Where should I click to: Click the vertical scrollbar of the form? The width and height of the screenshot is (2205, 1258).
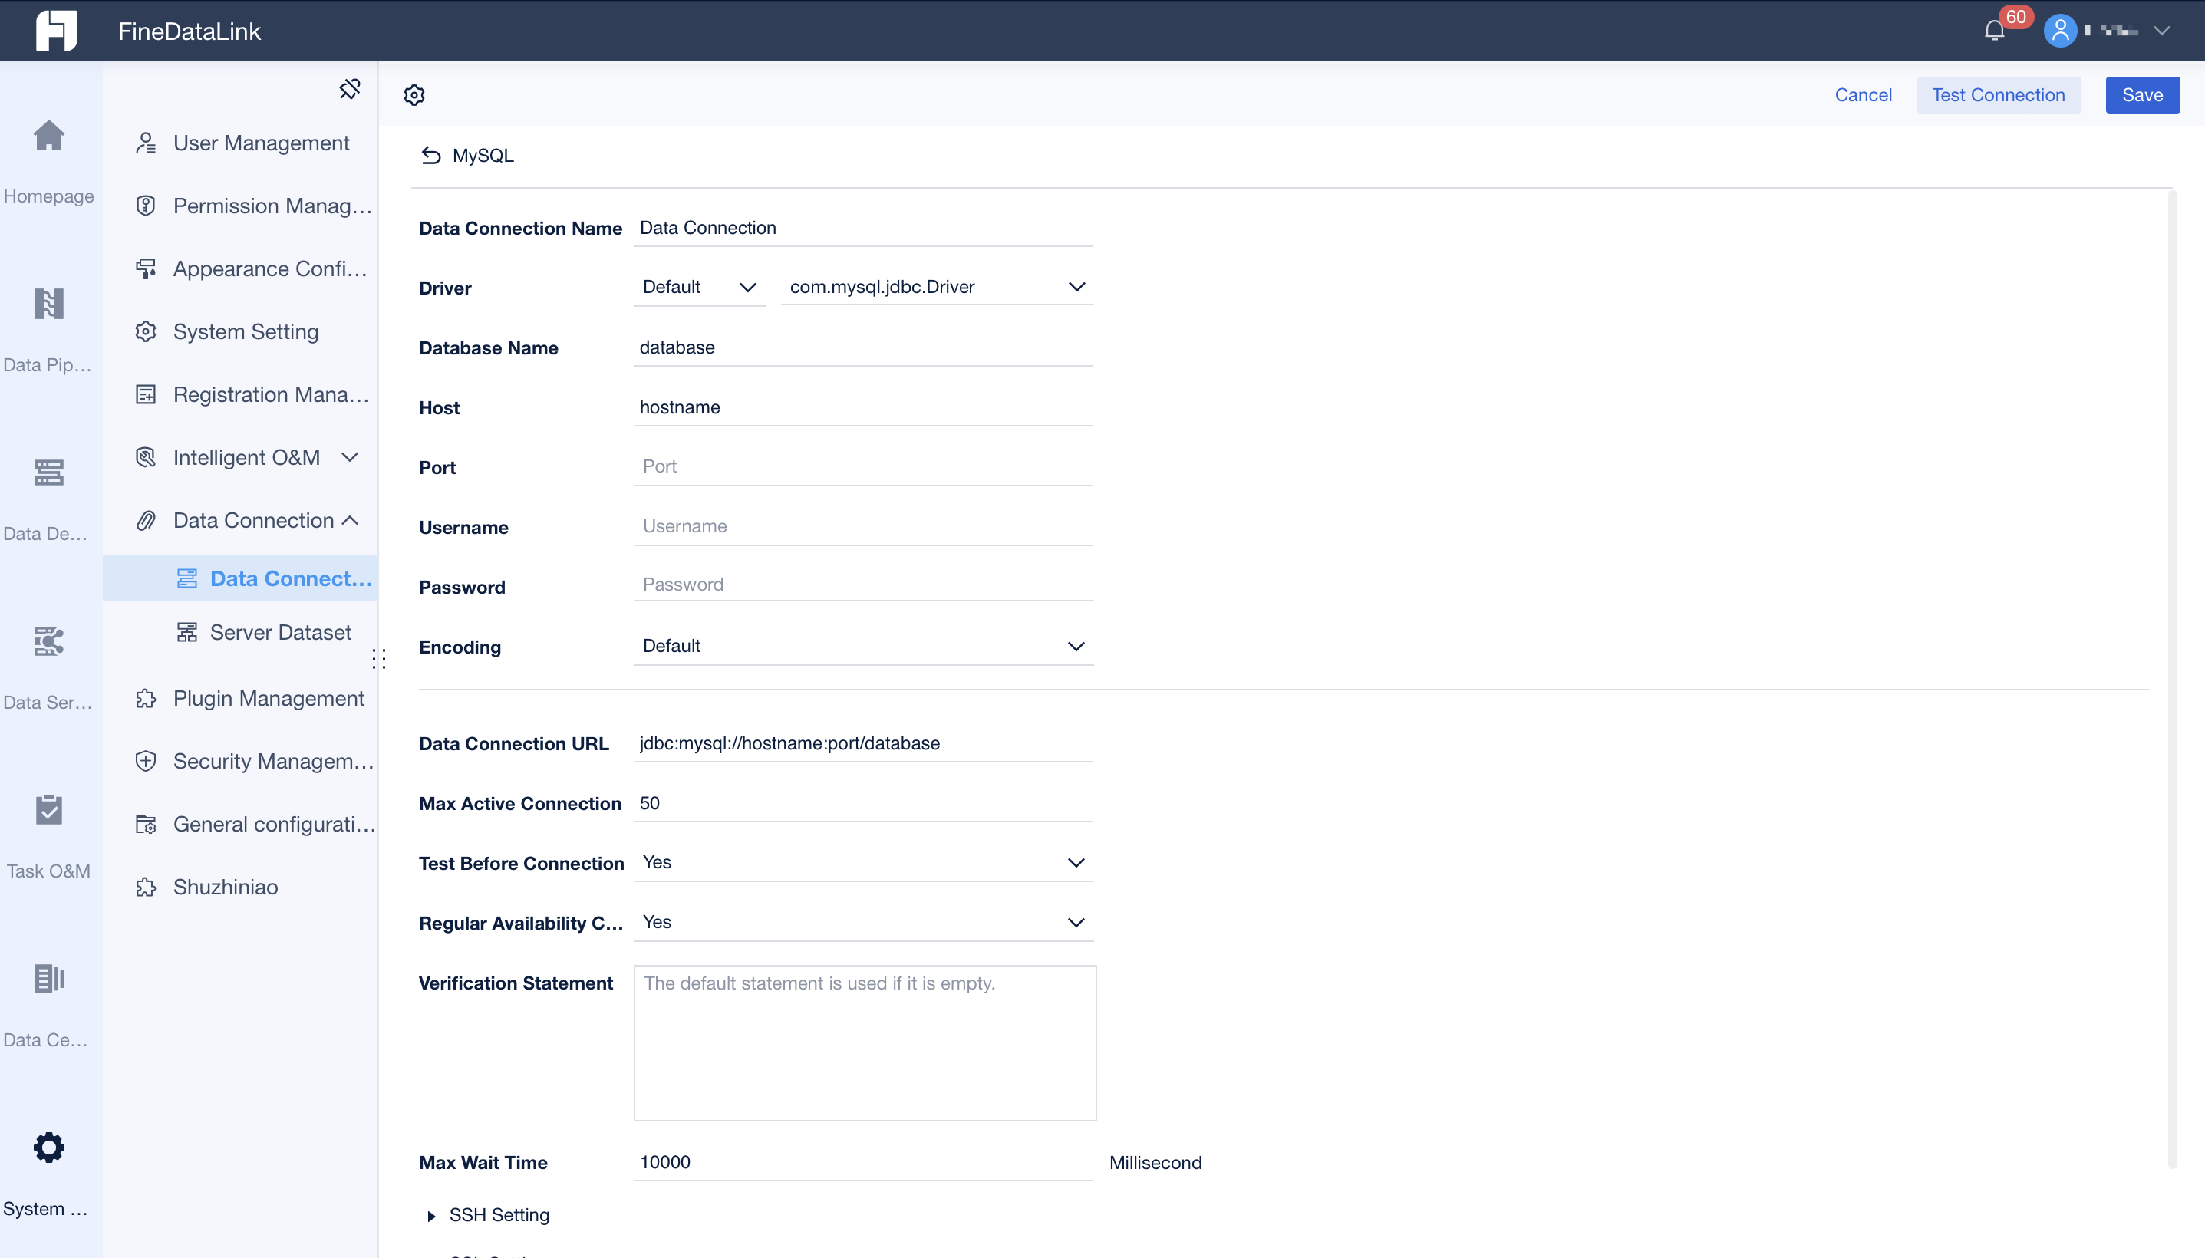click(x=2171, y=678)
